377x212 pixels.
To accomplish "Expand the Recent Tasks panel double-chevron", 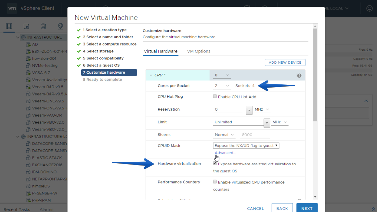I will pyautogui.click(x=373, y=209).
